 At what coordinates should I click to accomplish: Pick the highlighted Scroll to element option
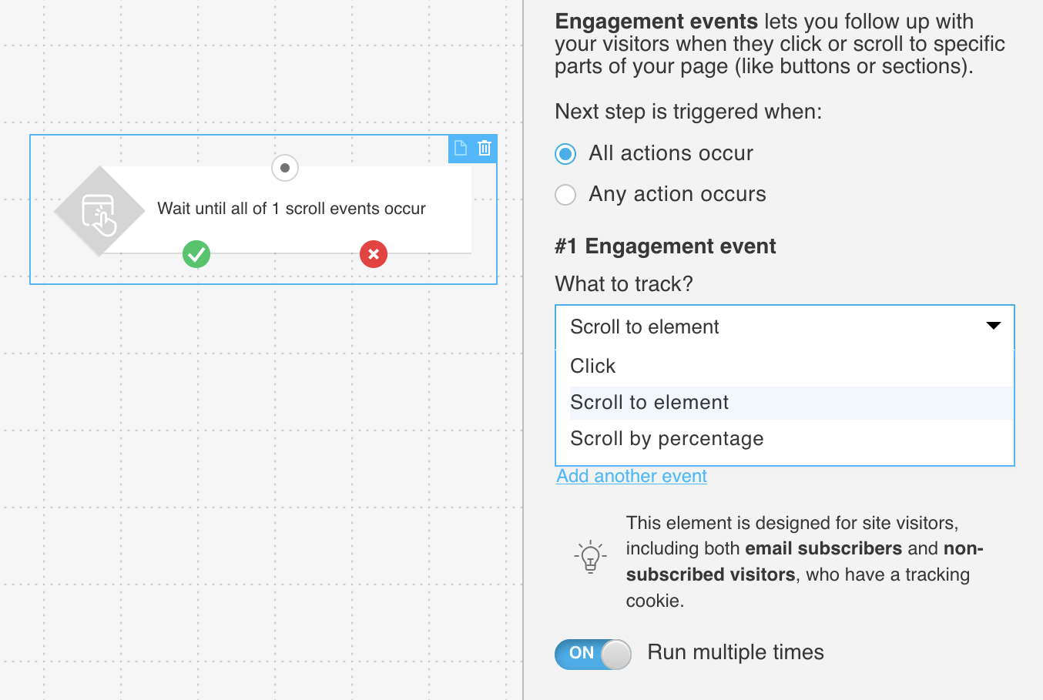point(649,403)
